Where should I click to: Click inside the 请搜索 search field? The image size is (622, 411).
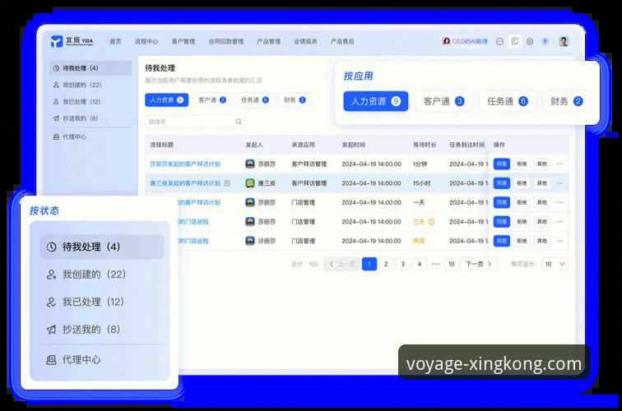(x=189, y=122)
